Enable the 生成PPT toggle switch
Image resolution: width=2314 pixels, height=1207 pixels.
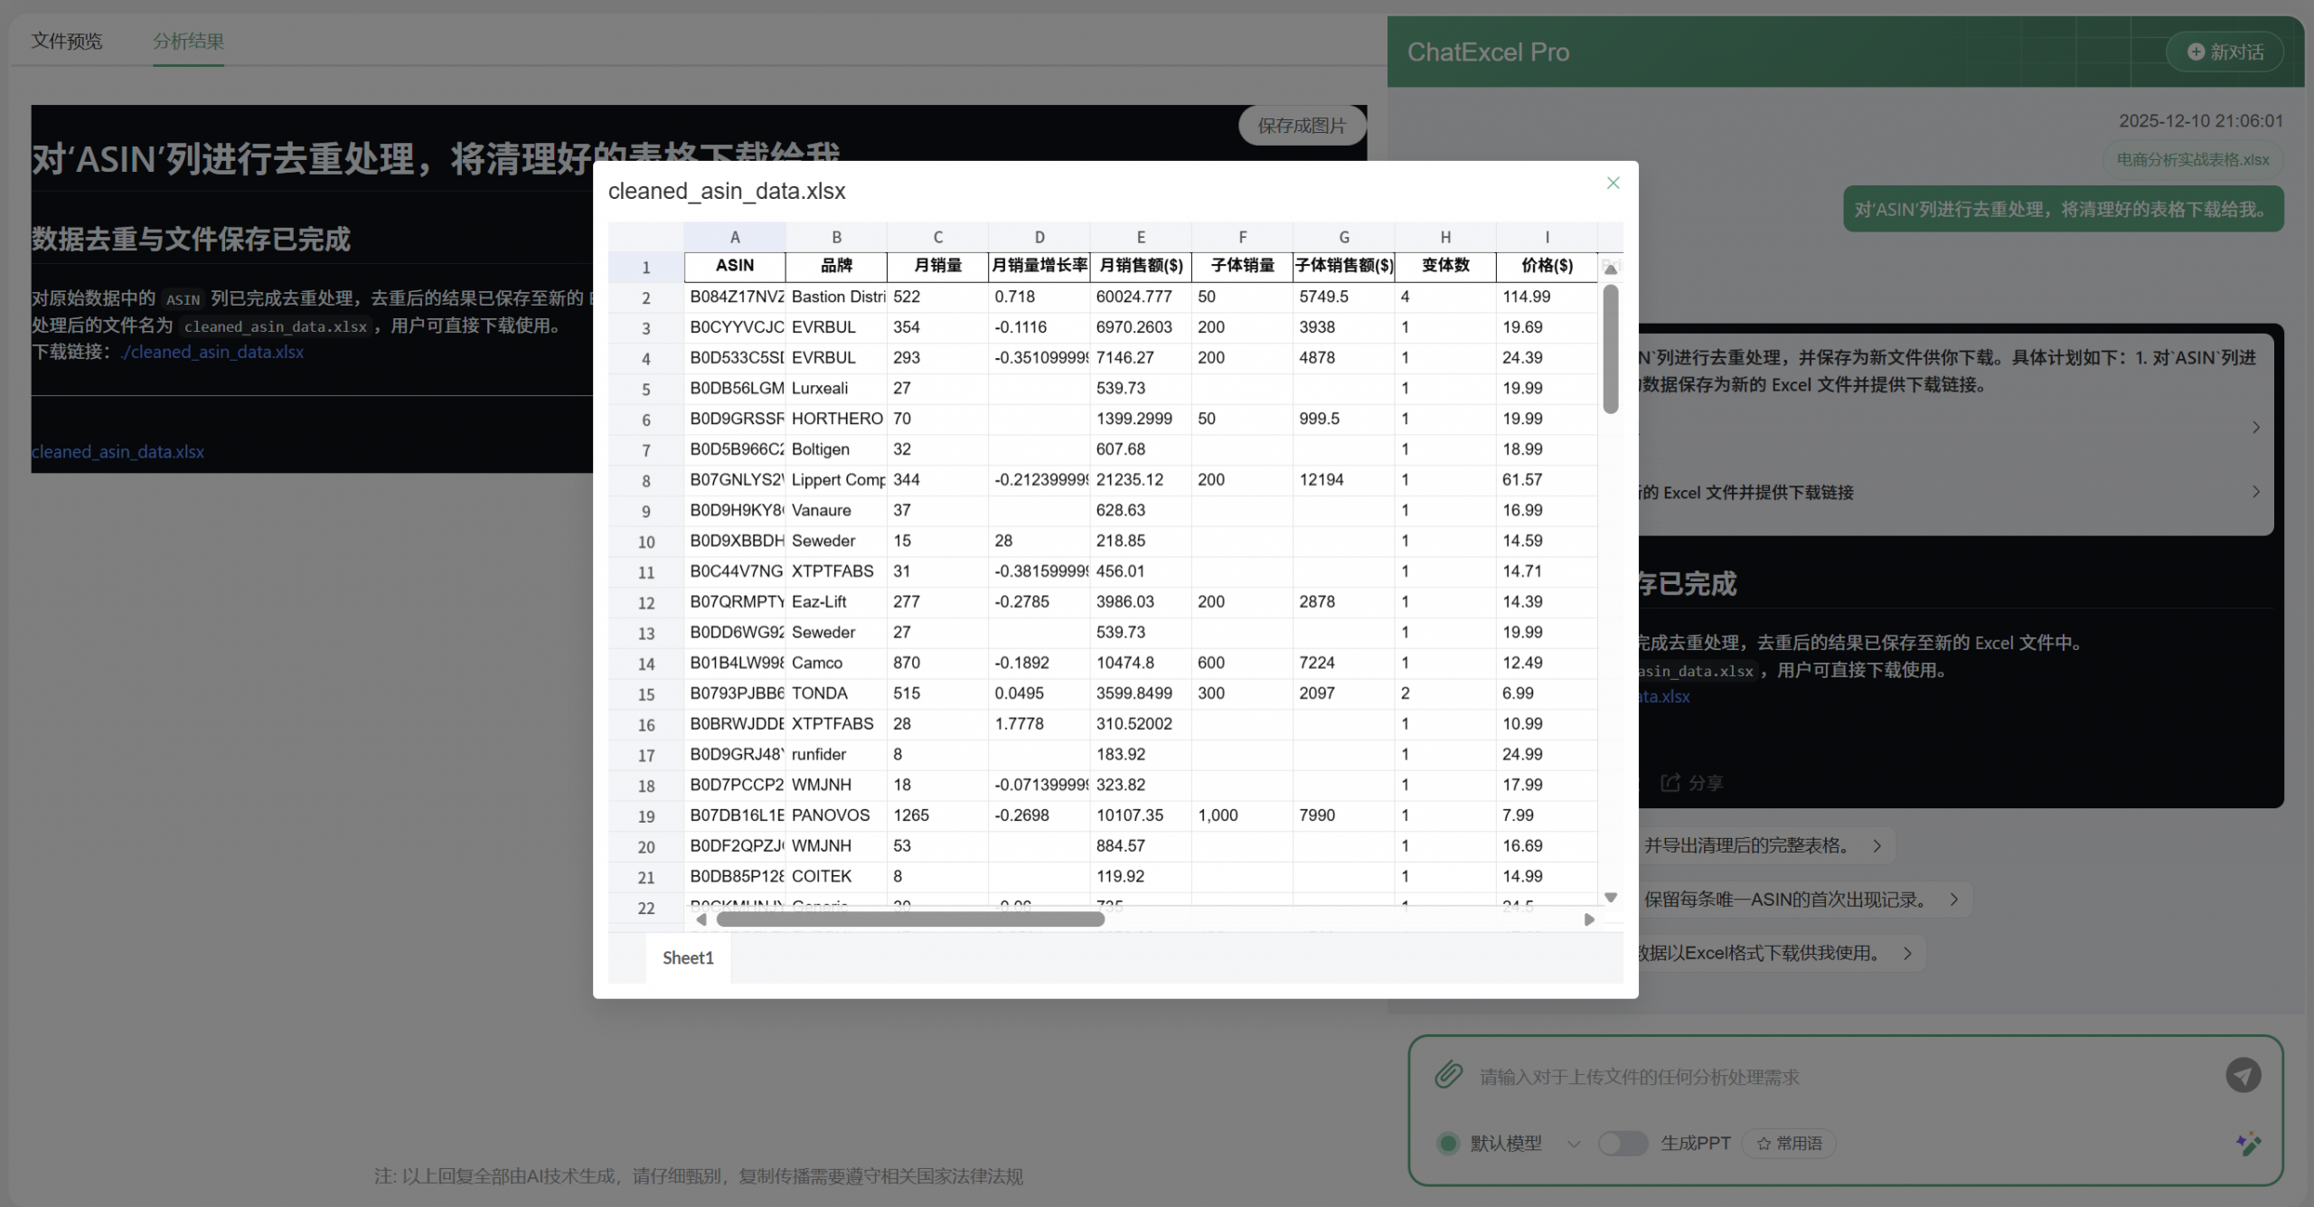pos(1623,1143)
